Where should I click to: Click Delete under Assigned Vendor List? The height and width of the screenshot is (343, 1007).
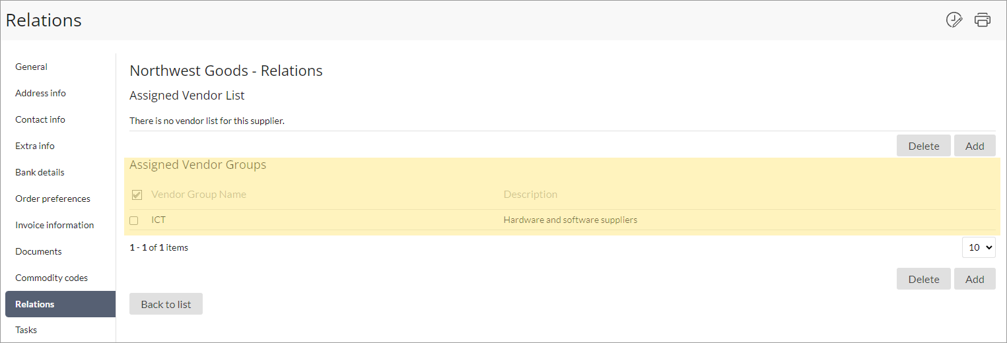924,146
